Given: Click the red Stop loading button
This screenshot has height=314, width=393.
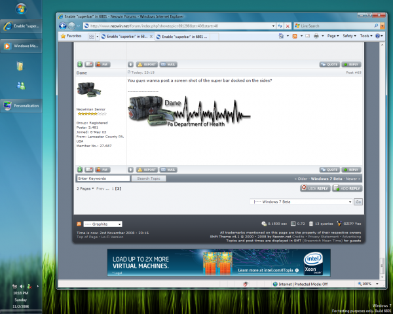Looking at the screenshot, I should point(288,26).
